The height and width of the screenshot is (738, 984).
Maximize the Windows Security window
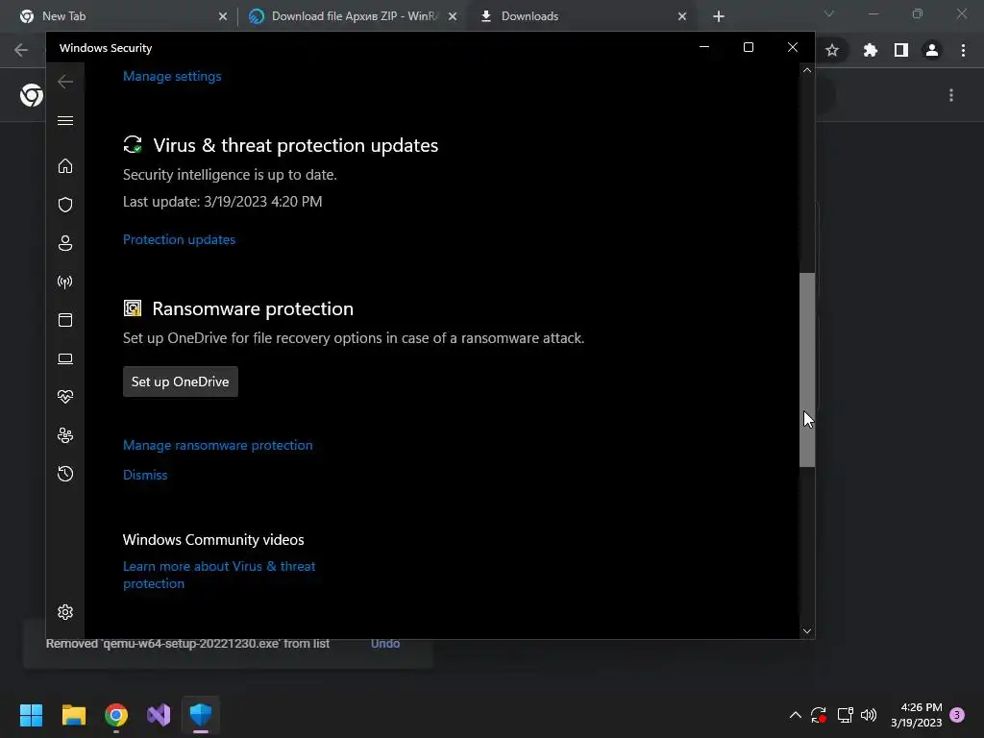point(748,48)
